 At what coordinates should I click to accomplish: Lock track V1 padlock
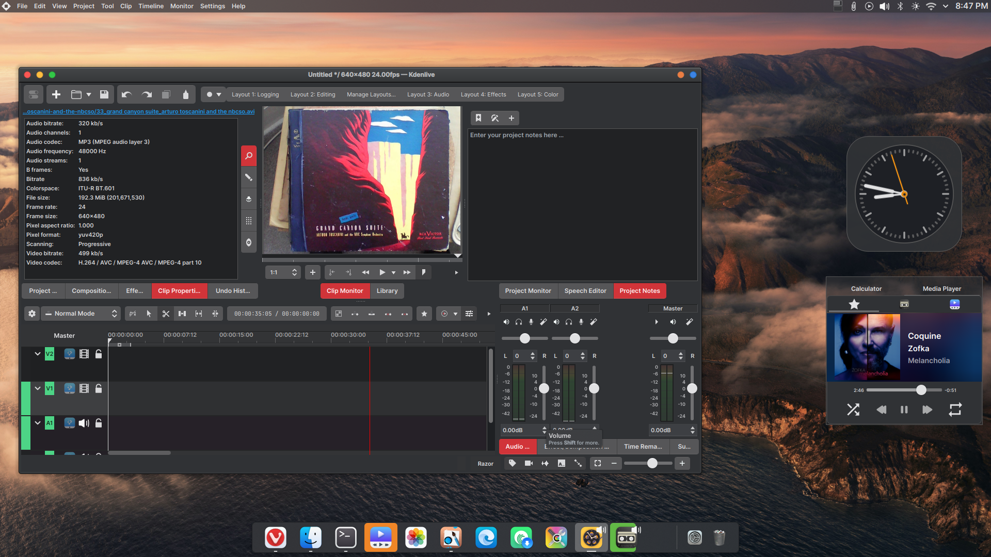[x=99, y=388]
